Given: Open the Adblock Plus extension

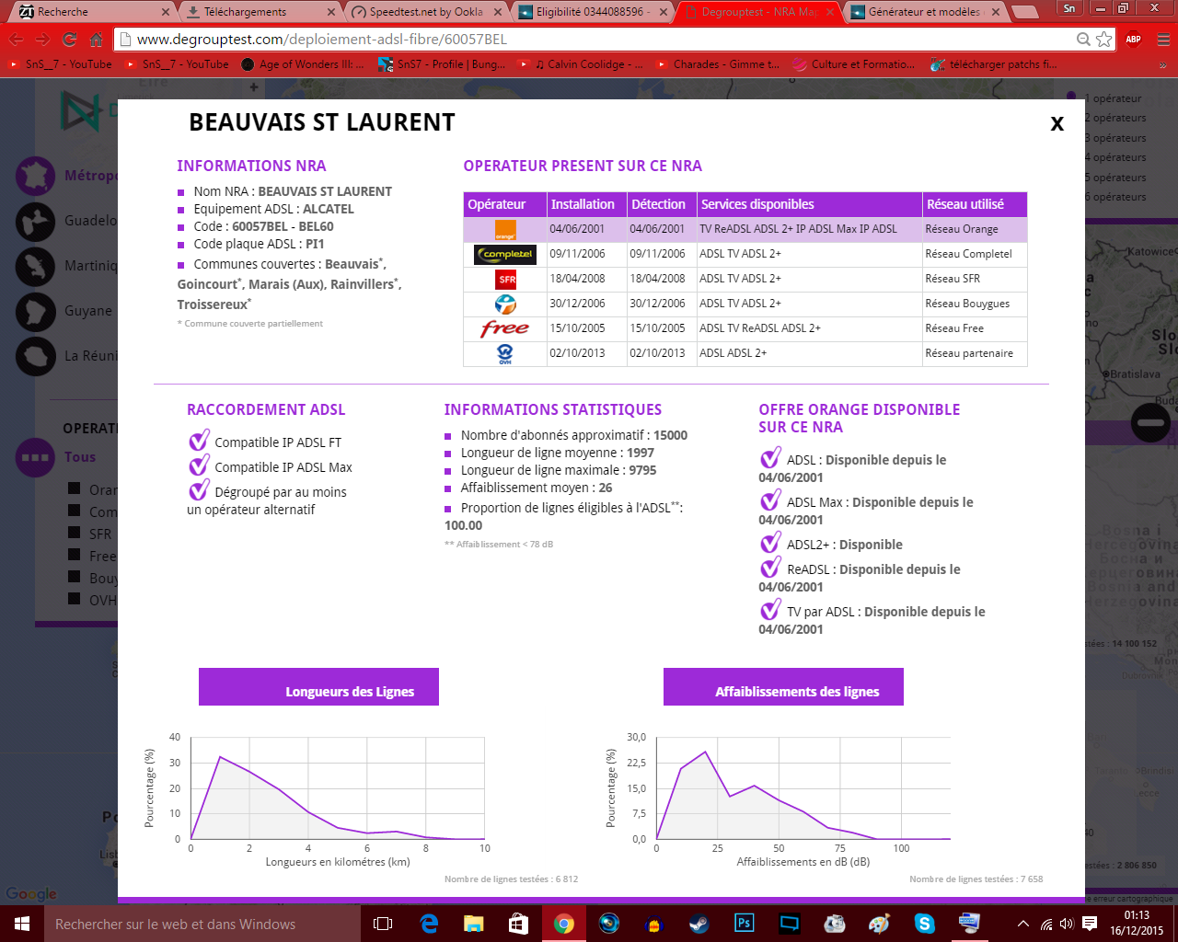Looking at the screenshot, I should (x=1134, y=40).
